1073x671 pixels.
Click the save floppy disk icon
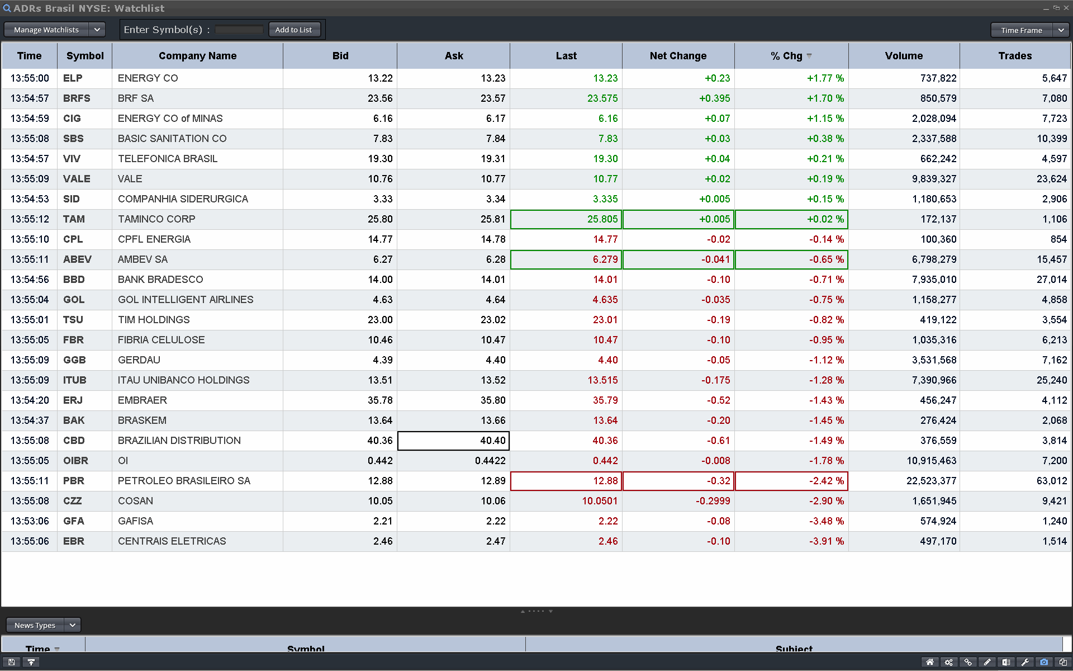click(11, 662)
